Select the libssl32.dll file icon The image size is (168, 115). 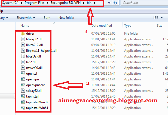pyautogui.click(x=23, y=56)
